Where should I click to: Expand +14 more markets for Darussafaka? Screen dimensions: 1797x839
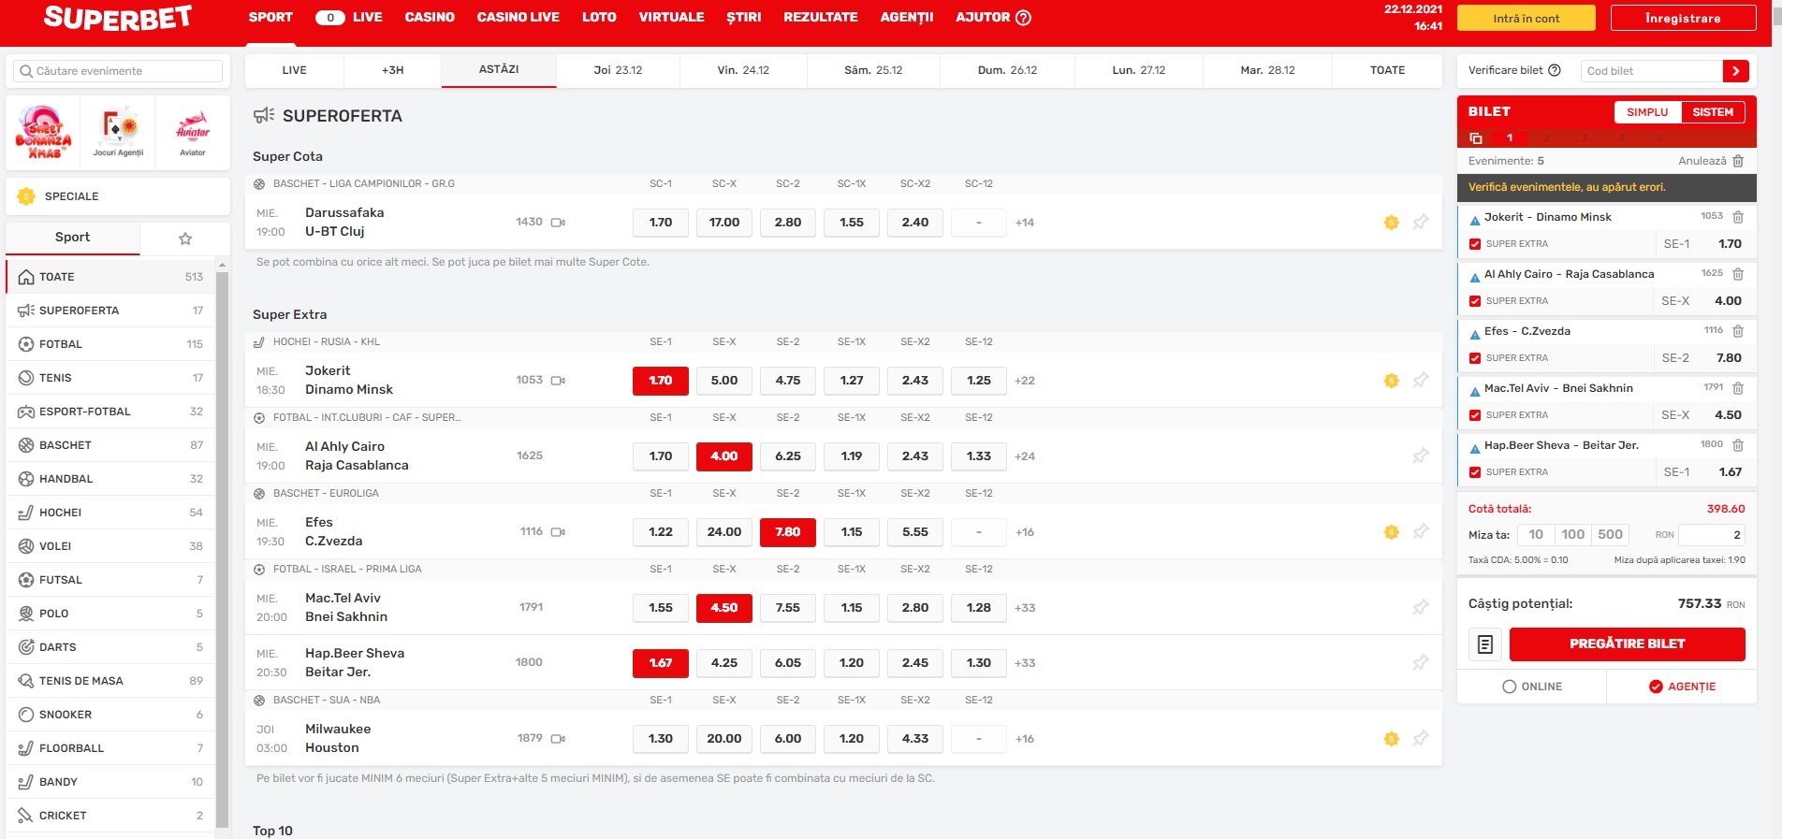[x=1025, y=223]
